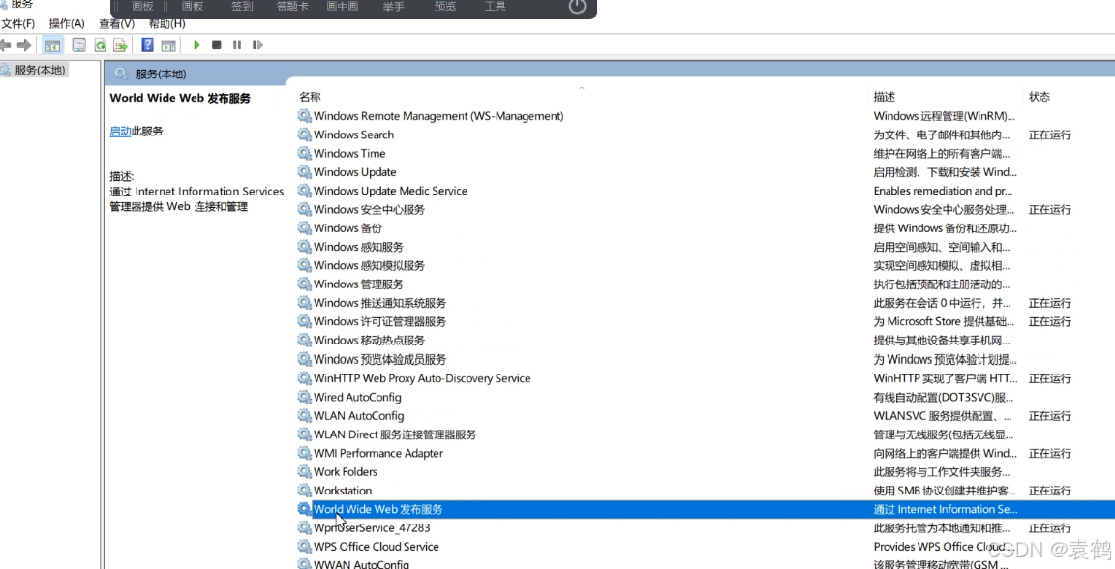Image resolution: width=1115 pixels, height=569 pixels.
Task: Click the gear icon of Windows 安全中心服务
Action: (304, 208)
